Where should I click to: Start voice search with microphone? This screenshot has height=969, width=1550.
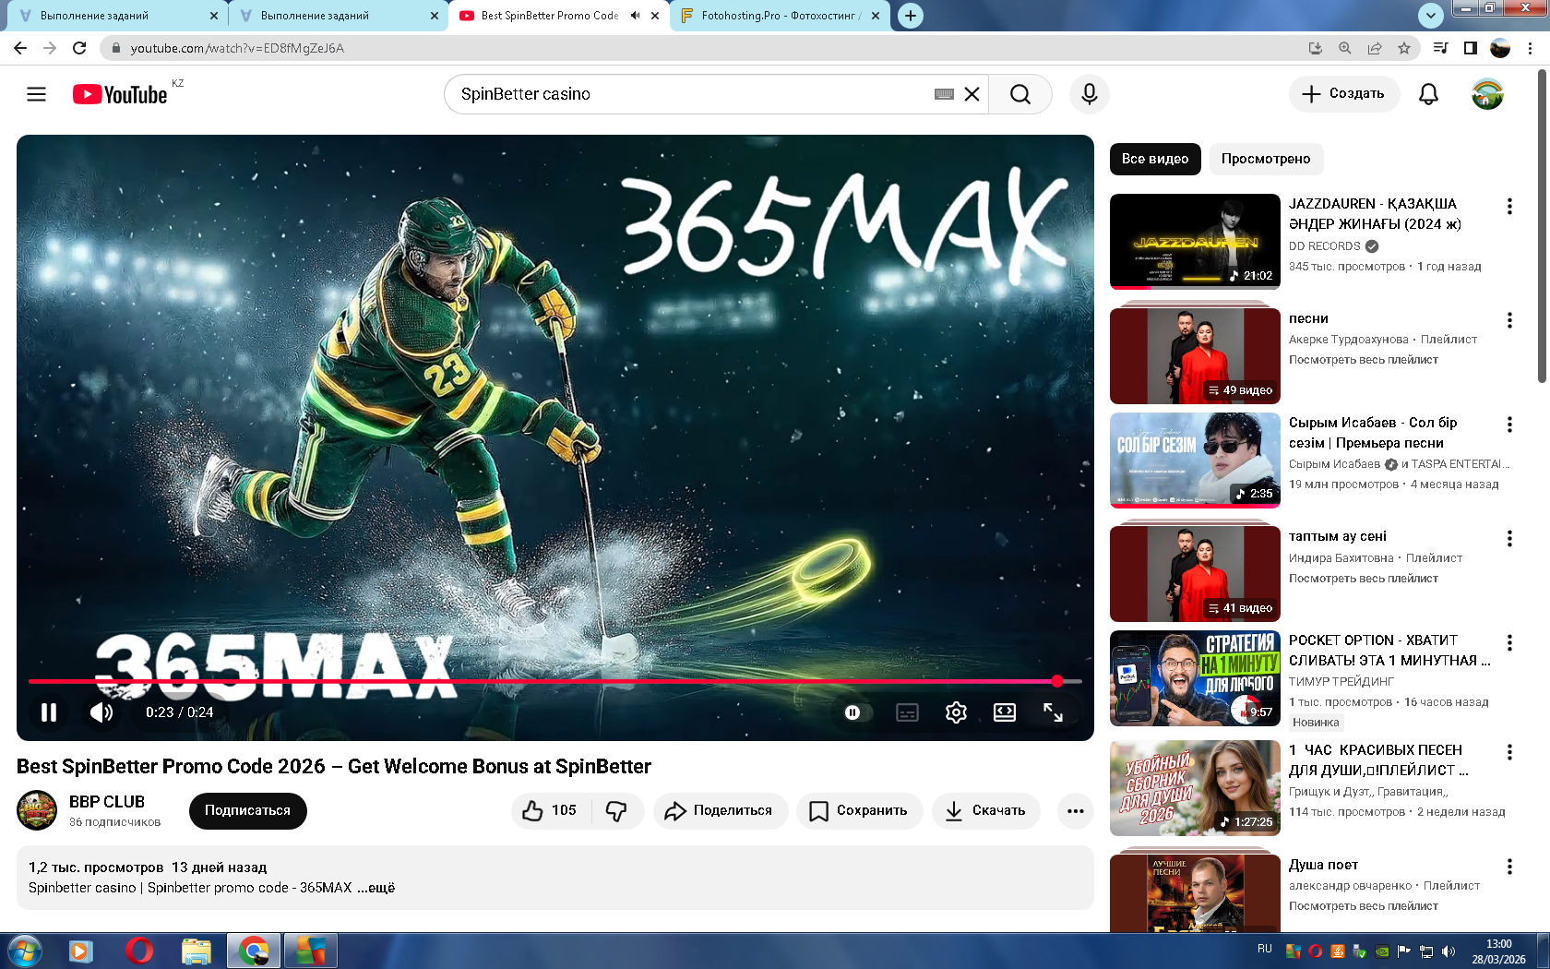(x=1090, y=94)
